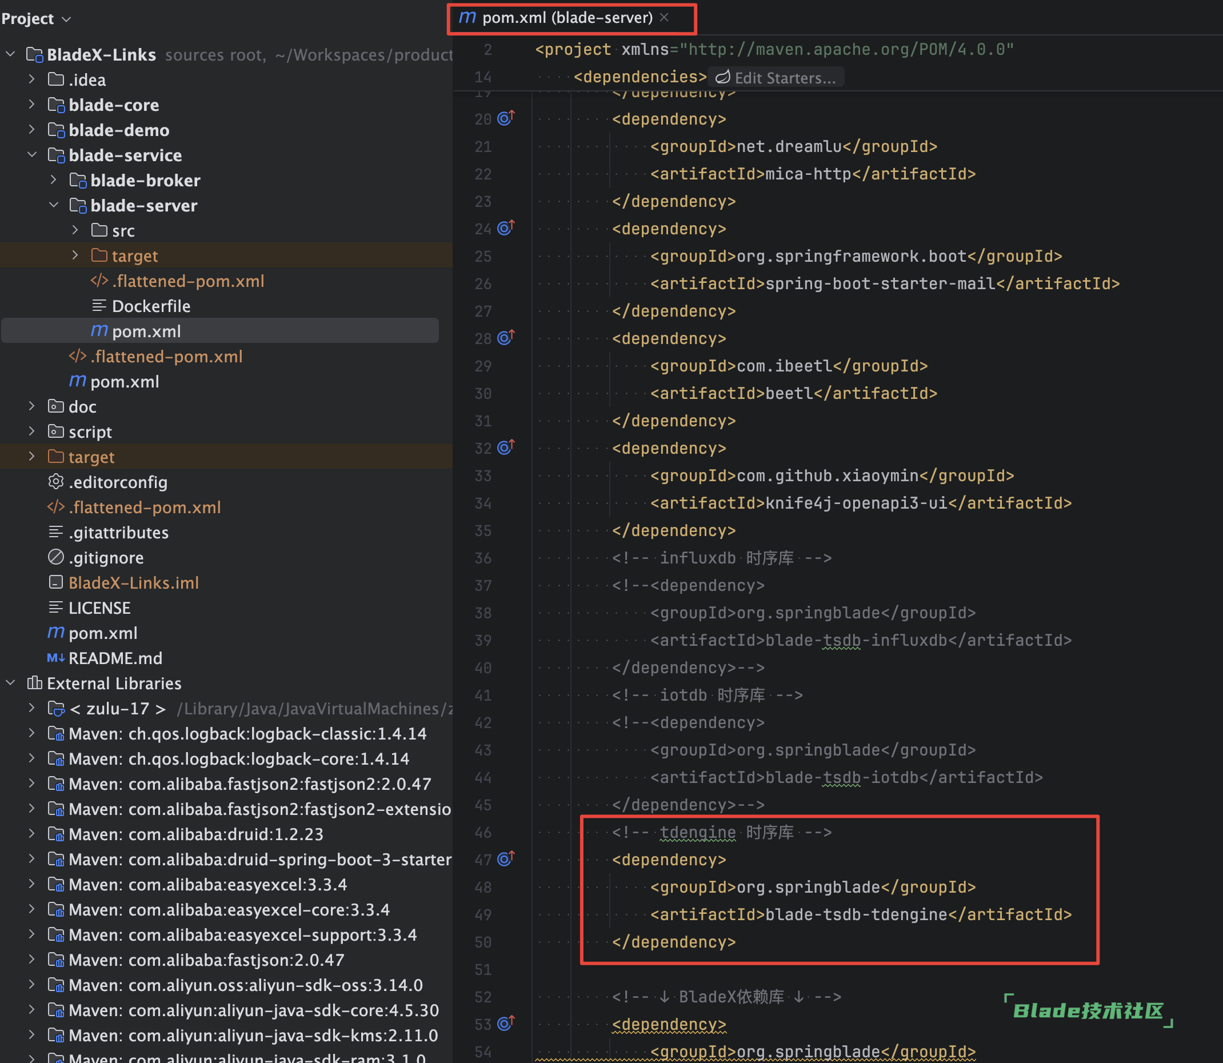Close the pom.xml (blade-server) tab
Image resolution: width=1223 pixels, height=1063 pixels.
[x=664, y=18]
